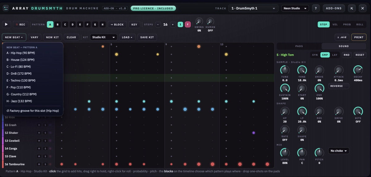Screen dimensions: 371x177
Task: Solo the Cowbell track
Action: [x=45, y=141]
